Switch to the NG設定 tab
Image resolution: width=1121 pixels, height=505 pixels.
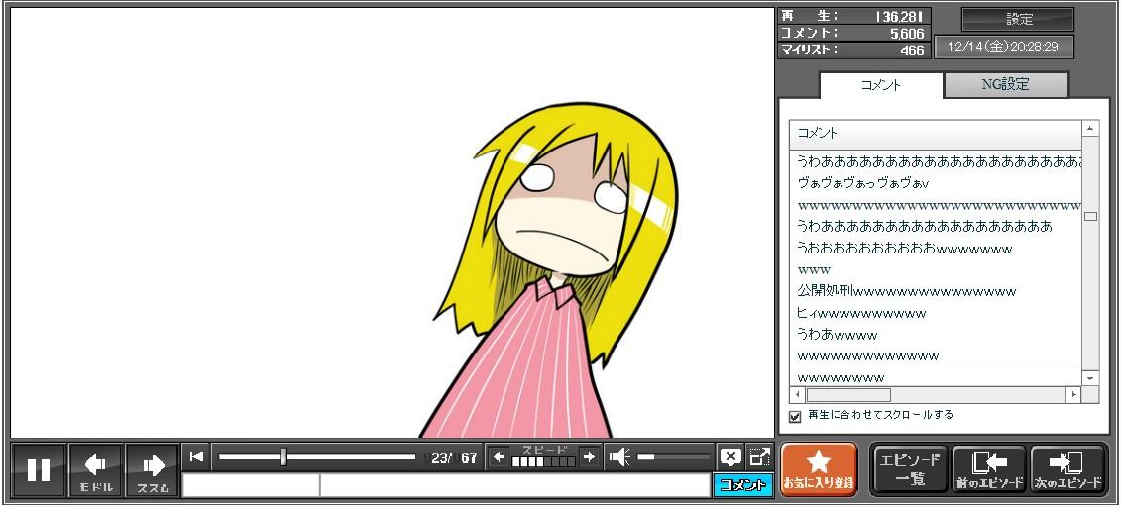coord(1005,85)
